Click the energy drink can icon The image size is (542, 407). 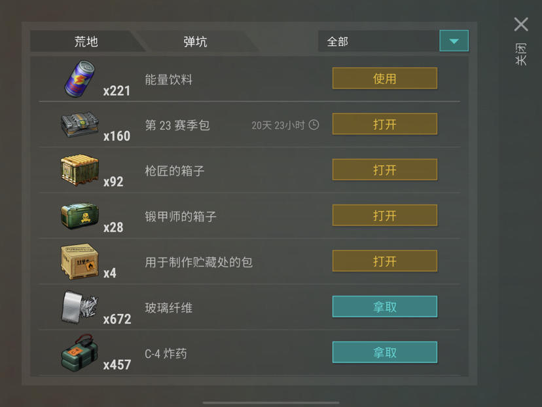[79, 79]
